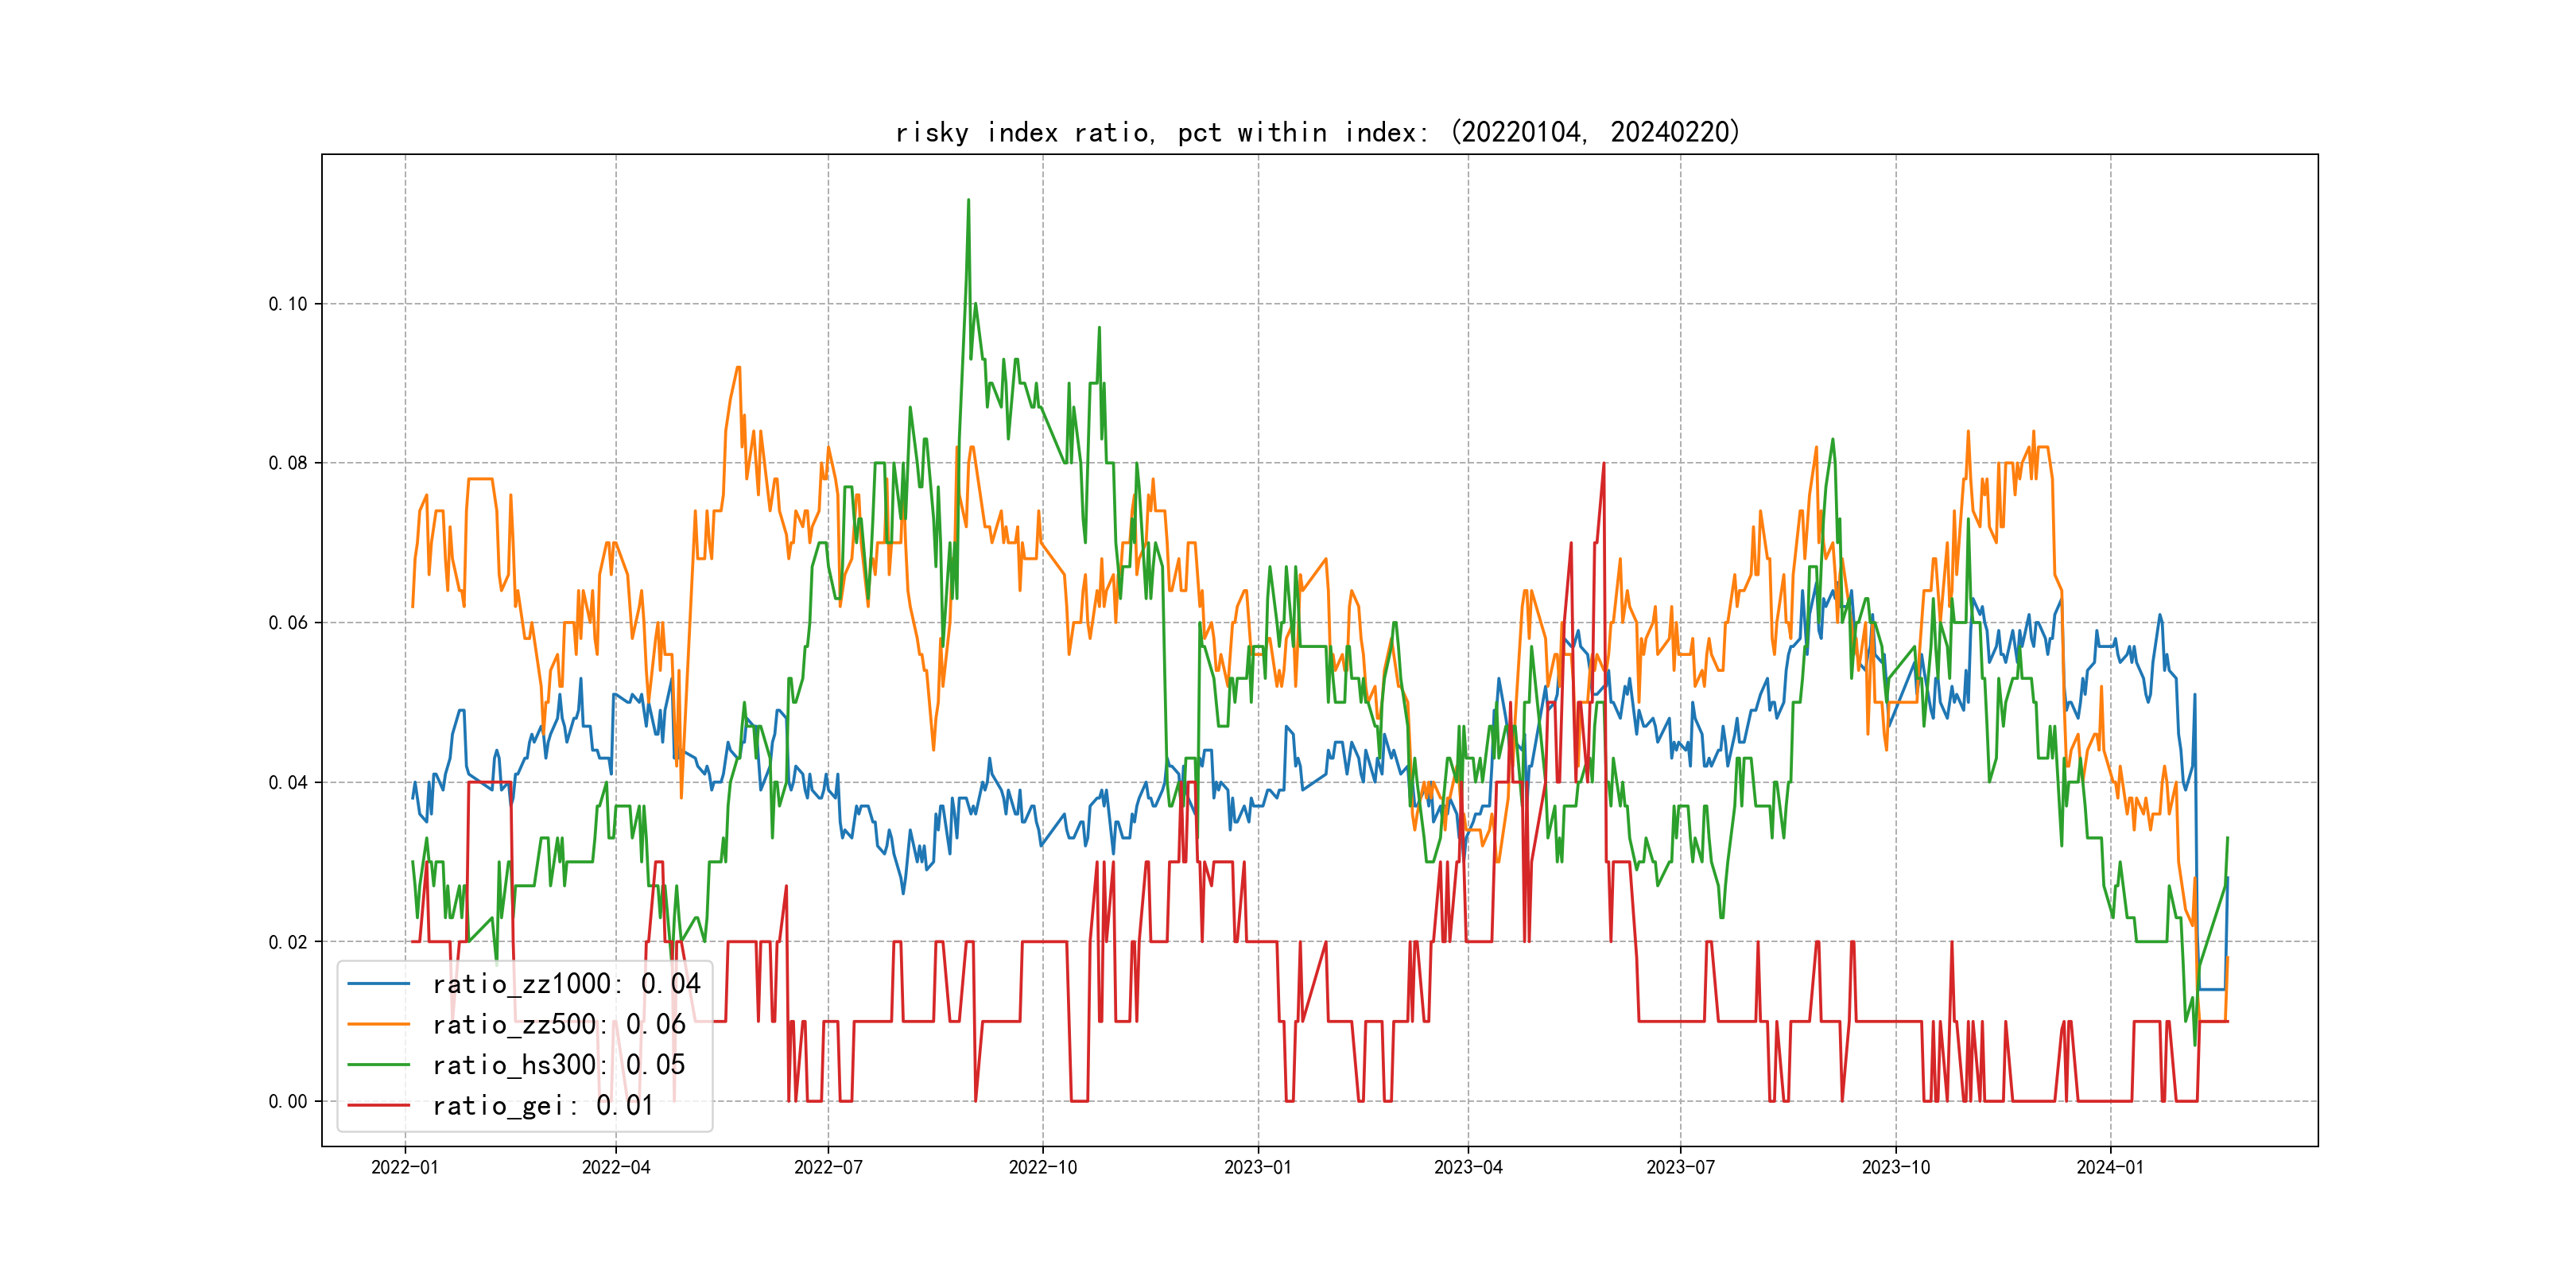2576x1288 pixels.
Task: Select the 'ratio_gei: 0.01' legend label
Action: point(542,1105)
